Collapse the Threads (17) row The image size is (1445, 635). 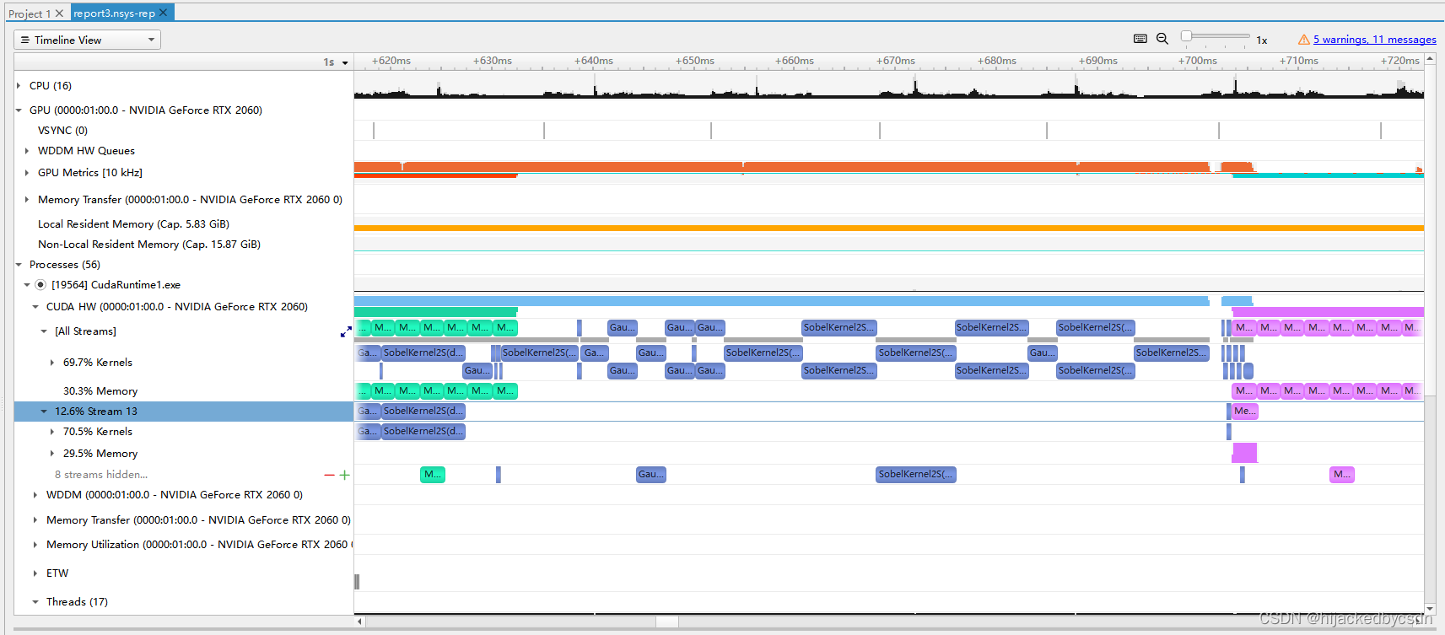[35, 602]
